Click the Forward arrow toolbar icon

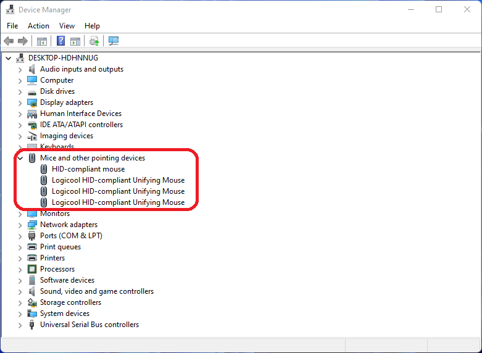(x=23, y=41)
